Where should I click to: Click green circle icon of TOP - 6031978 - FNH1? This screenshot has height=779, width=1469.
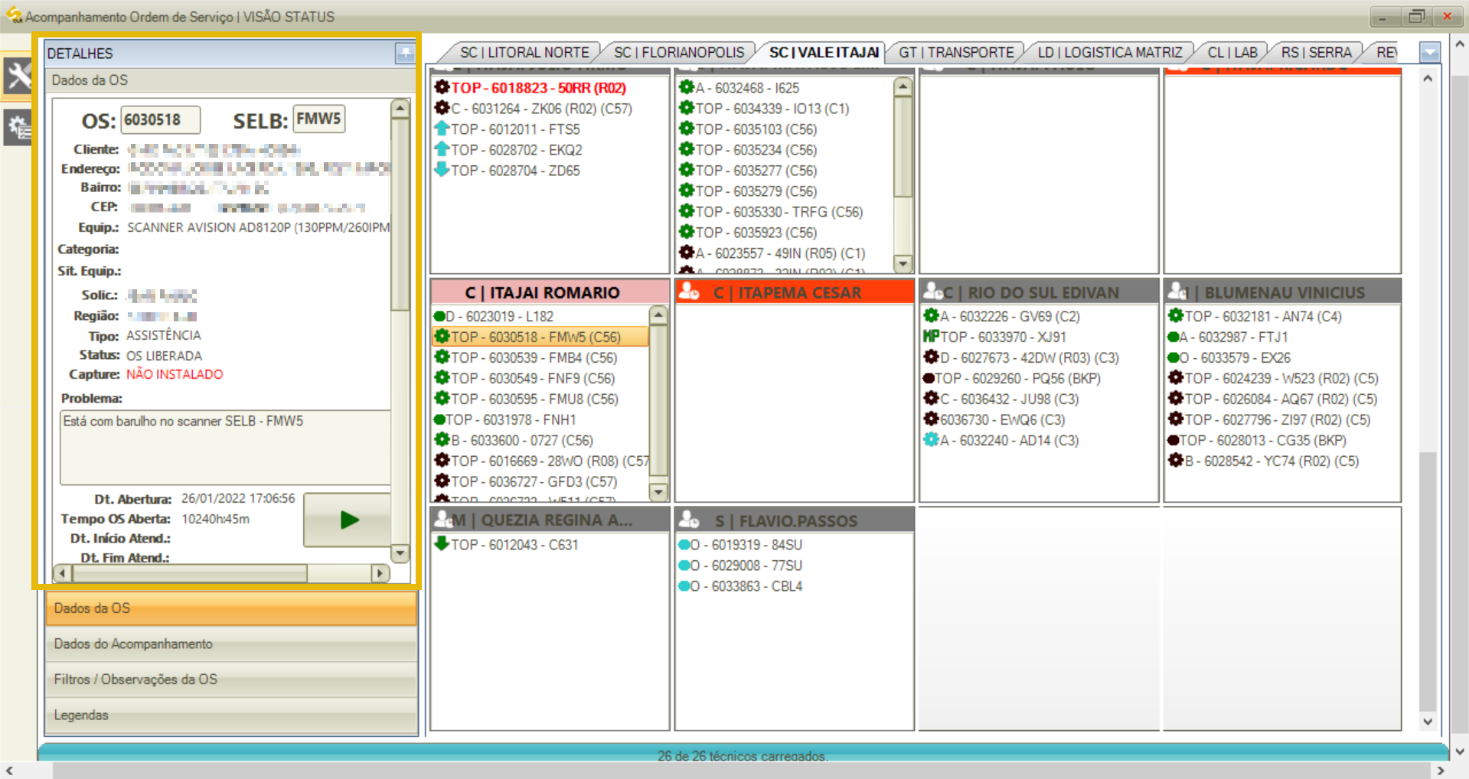click(439, 419)
